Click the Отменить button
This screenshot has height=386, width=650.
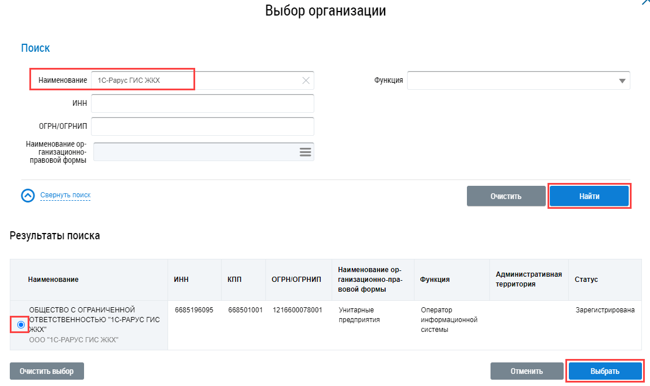coord(526,371)
